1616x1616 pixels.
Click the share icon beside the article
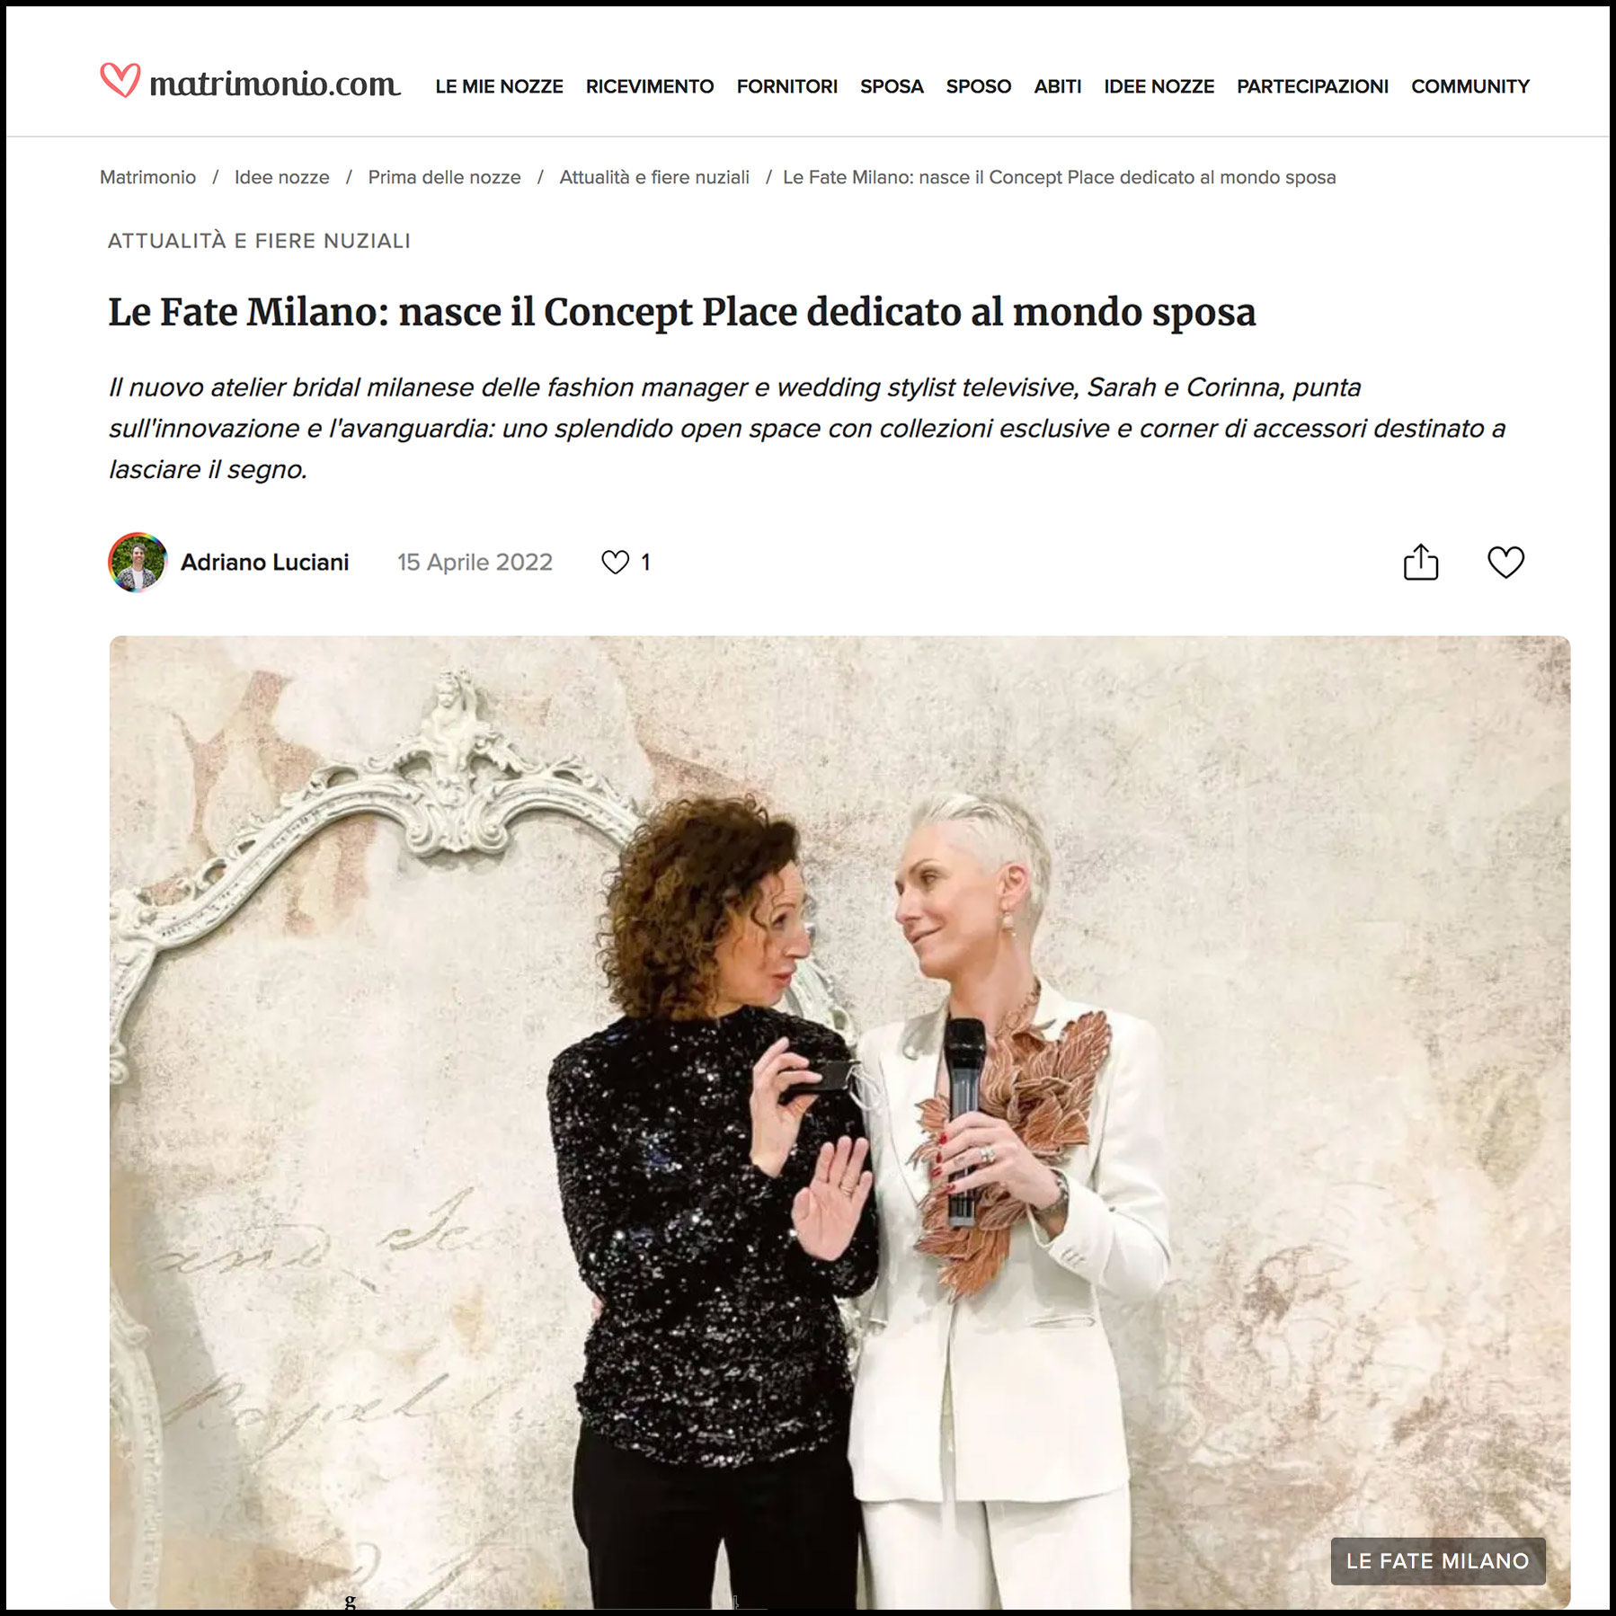click(1421, 563)
